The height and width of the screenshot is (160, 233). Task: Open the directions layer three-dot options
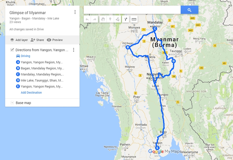coord(74,50)
